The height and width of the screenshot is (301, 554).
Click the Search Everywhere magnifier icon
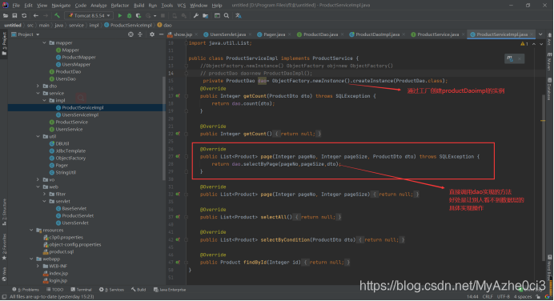tap(227, 15)
